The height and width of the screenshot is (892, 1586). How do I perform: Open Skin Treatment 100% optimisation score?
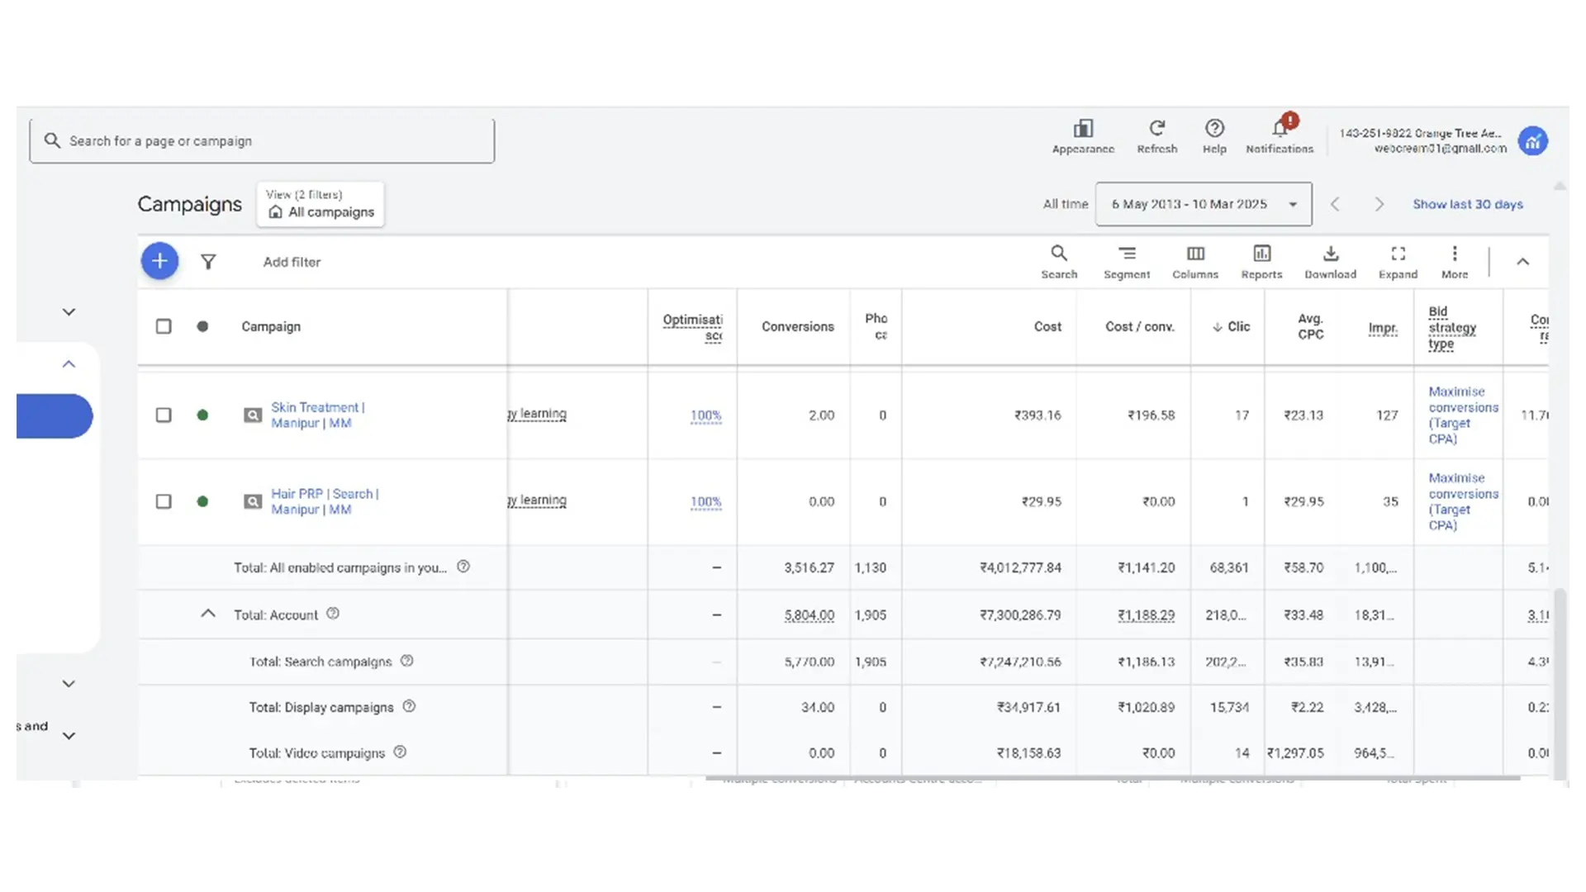[705, 415]
